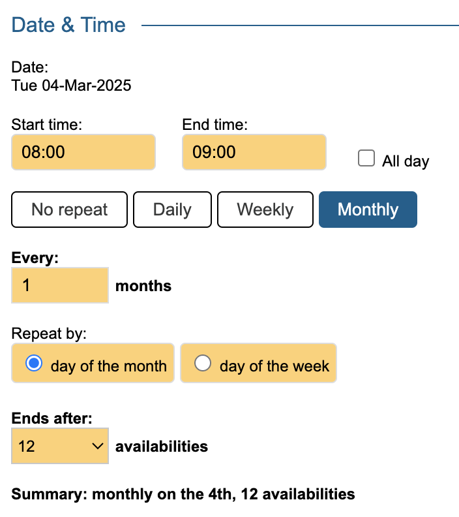Click the Summary monthly on the 4th text
Viewport: 459px width, 517px height.
[183, 493]
